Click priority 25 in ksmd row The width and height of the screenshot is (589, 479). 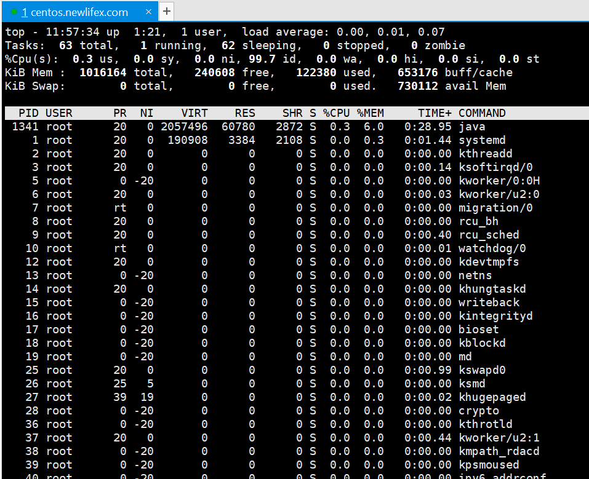point(120,383)
